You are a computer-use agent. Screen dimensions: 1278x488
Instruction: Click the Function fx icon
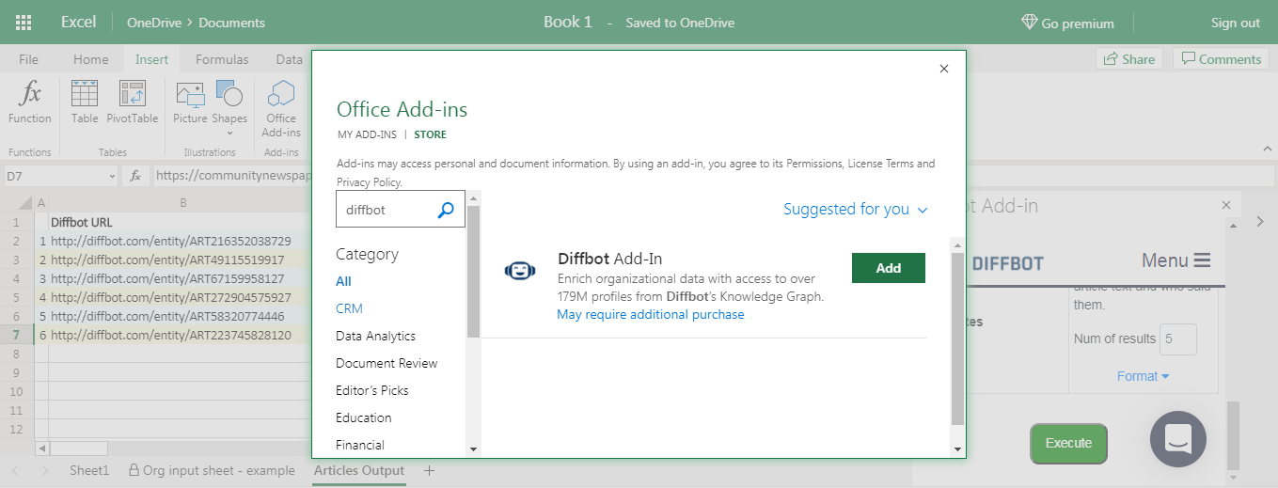pos(30,94)
